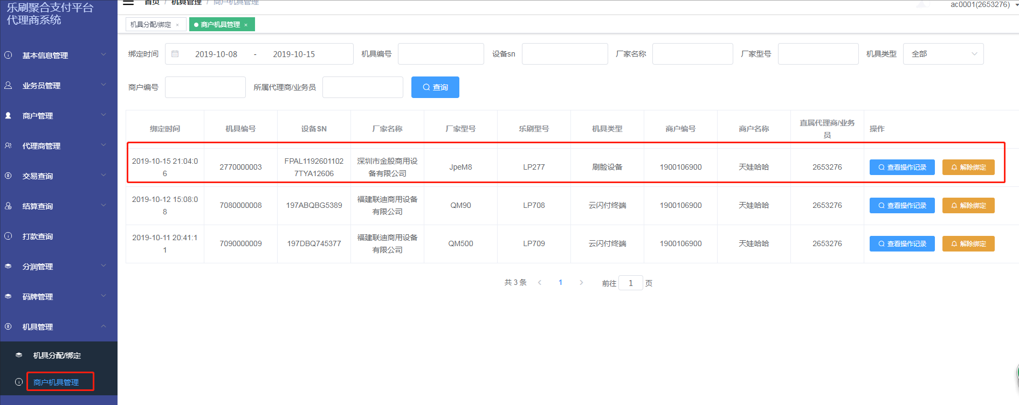View operation records for device 7080000008
Viewport: 1019px width, 405px height.
click(x=902, y=205)
